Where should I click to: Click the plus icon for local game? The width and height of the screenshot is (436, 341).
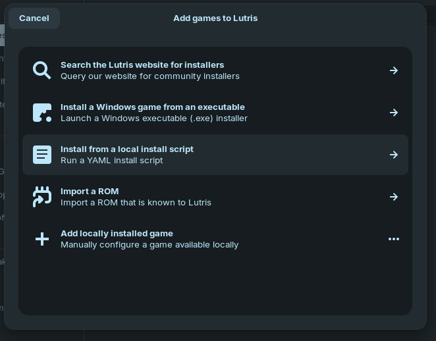click(x=42, y=239)
